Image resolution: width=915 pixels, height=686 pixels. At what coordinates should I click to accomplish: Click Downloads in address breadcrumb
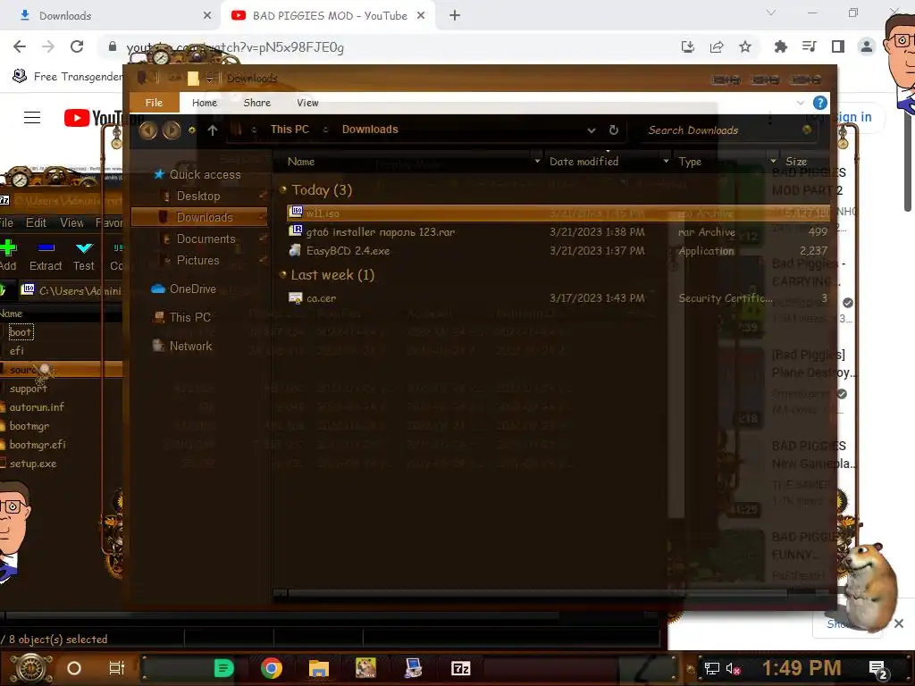(x=370, y=130)
